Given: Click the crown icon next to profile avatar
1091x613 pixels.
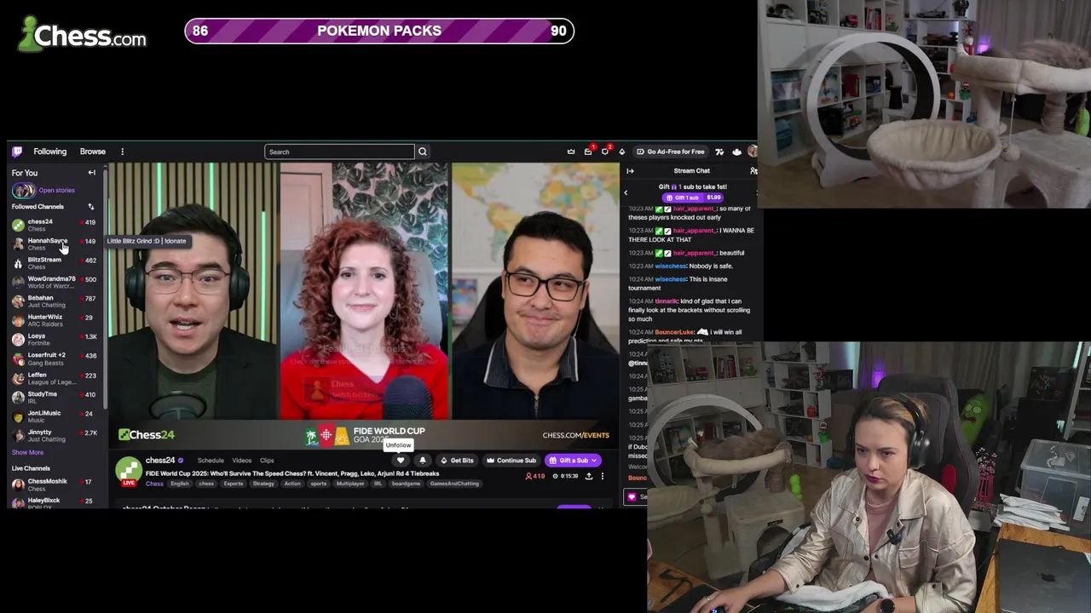Looking at the screenshot, I should pyautogui.click(x=736, y=152).
